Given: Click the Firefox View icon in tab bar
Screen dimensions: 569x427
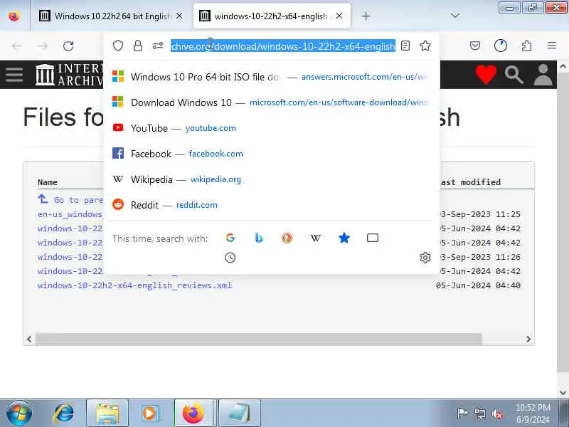Looking at the screenshot, I should click(14, 16).
